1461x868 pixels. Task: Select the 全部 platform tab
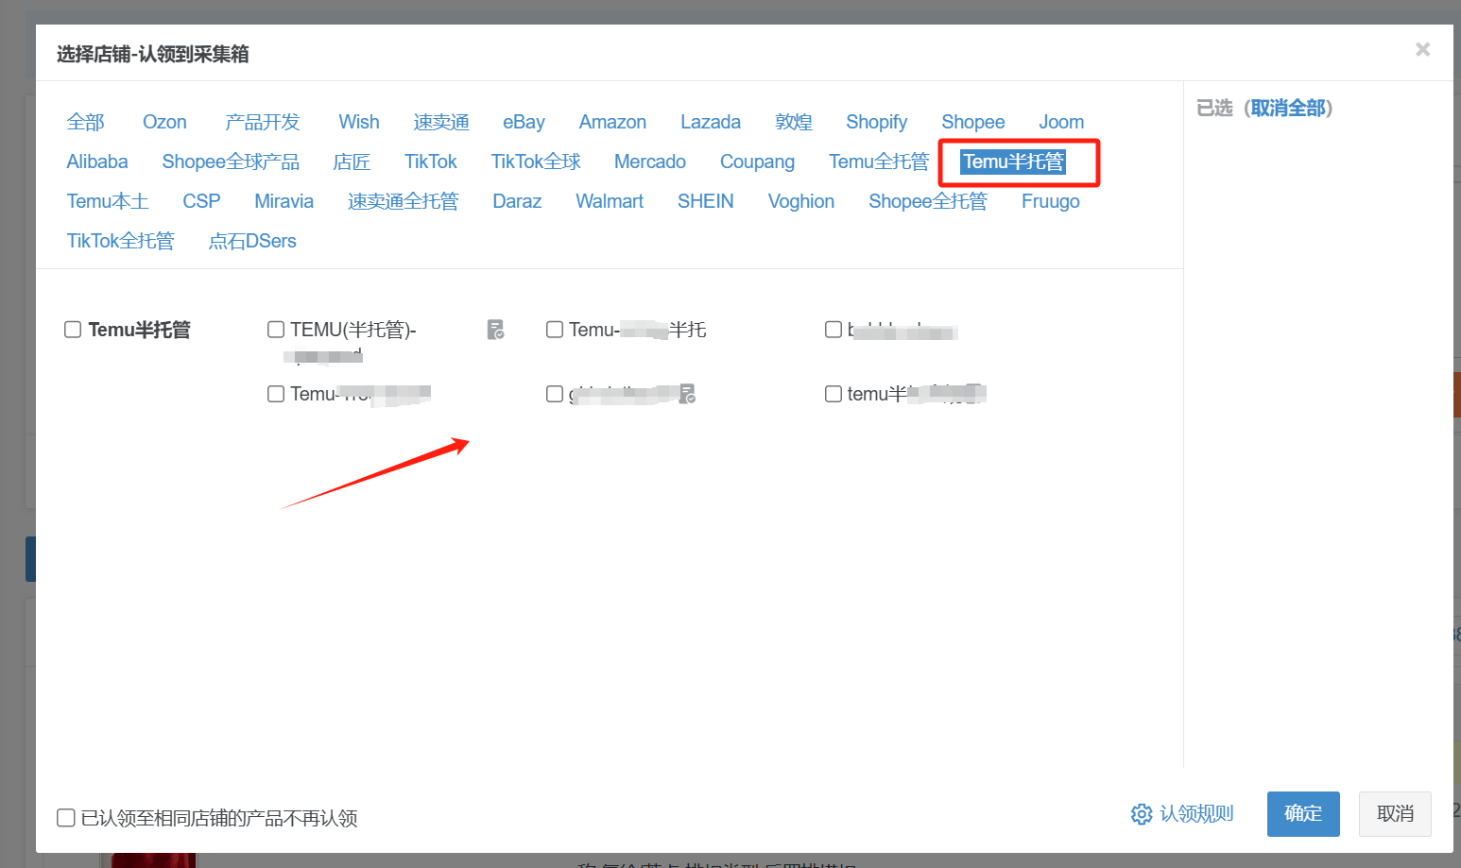click(85, 122)
